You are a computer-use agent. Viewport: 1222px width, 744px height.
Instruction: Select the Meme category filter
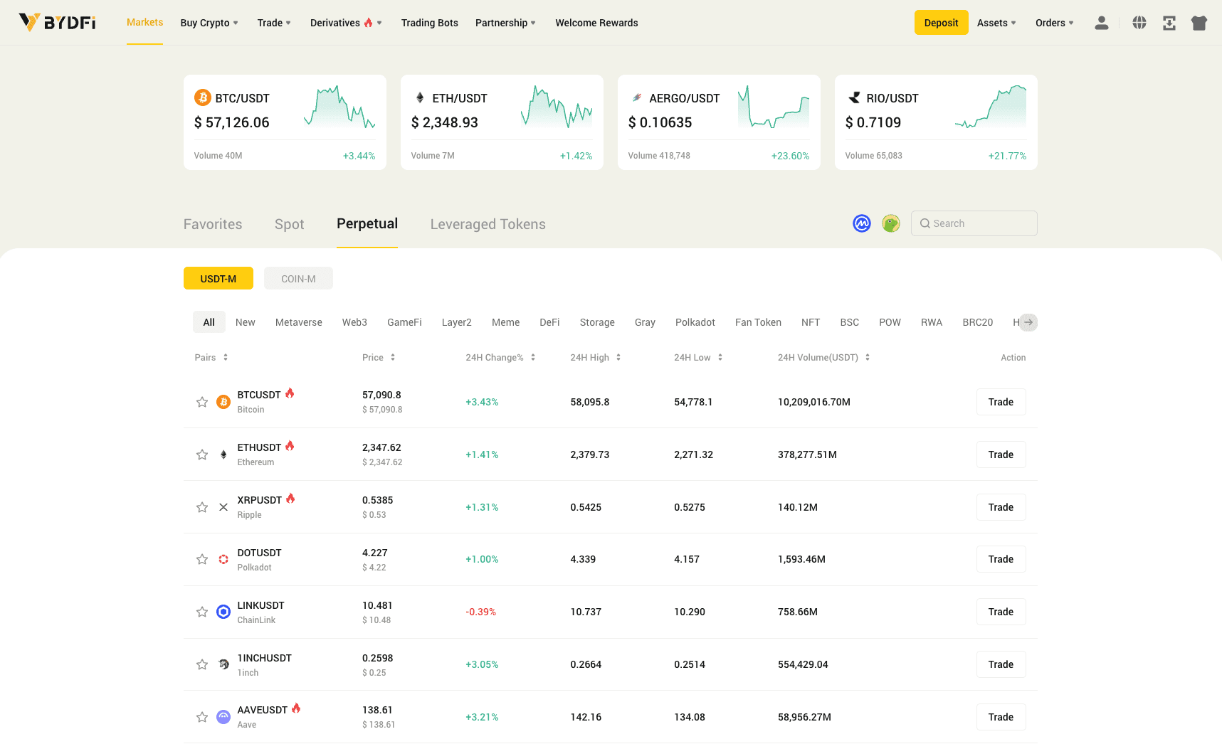(x=505, y=321)
